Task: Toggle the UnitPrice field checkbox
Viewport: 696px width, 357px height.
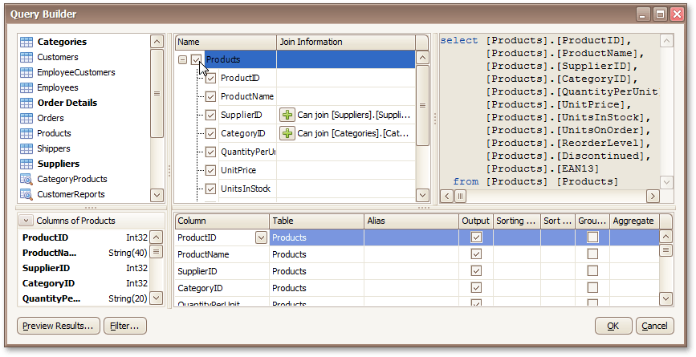Action: click(x=211, y=170)
